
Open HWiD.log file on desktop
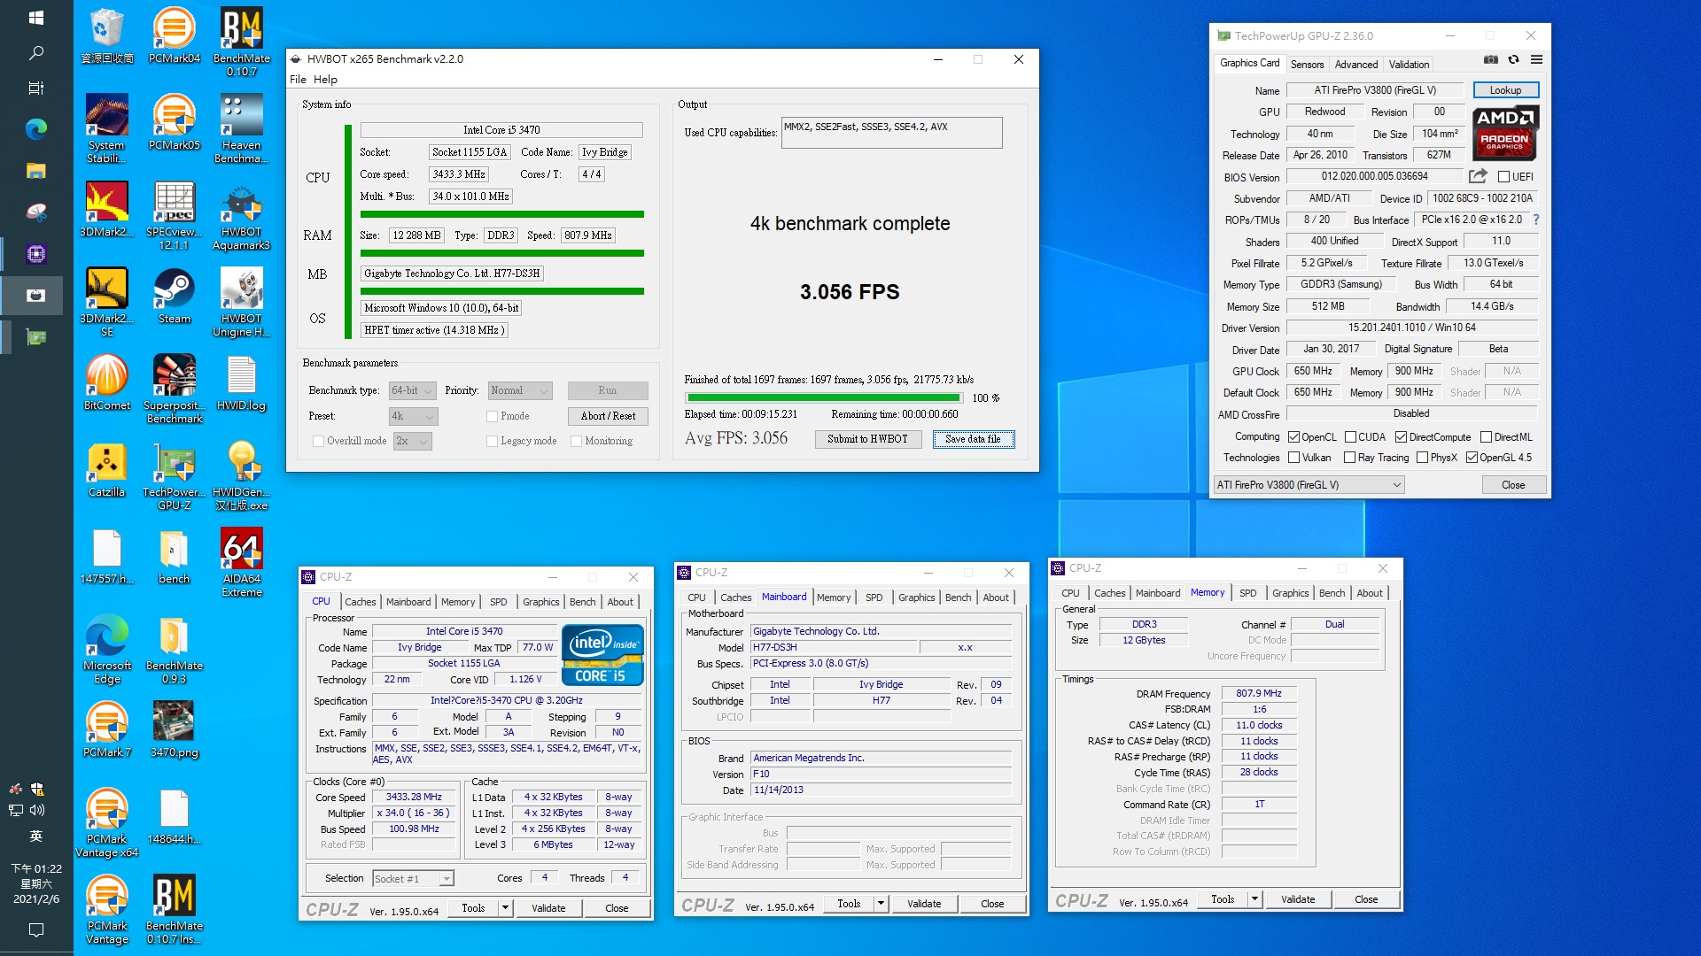pos(241,383)
